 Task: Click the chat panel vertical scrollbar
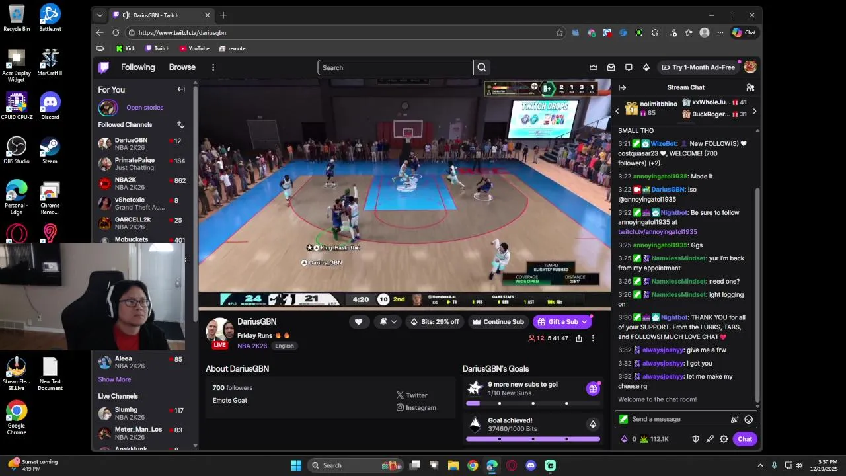[757, 296]
